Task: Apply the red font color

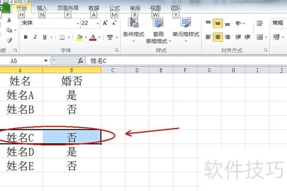Action: pos(93,37)
